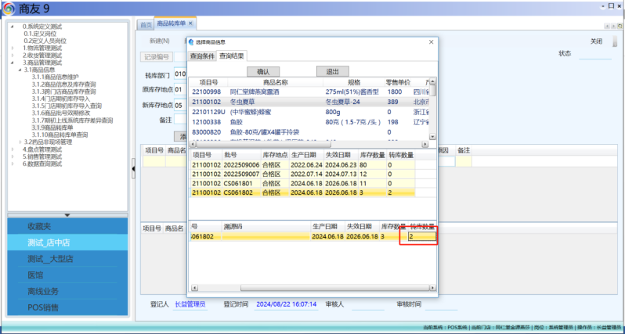Expand the 5.销售管理测试 tree node
This screenshot has height=334, width=625.
coord(13,156)
